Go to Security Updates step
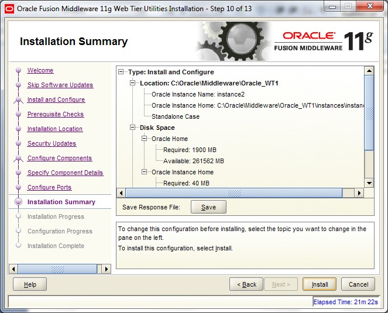Viewport: 388px width, 313px height. pos(51,143)
